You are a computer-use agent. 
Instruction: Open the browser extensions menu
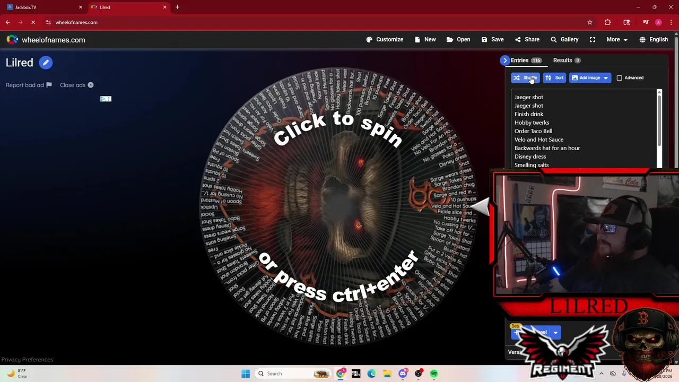608,22
